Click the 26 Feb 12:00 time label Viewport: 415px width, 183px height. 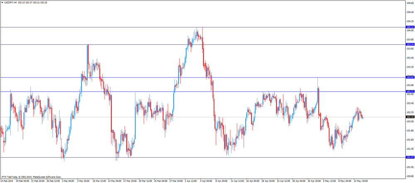pos(53,181)
